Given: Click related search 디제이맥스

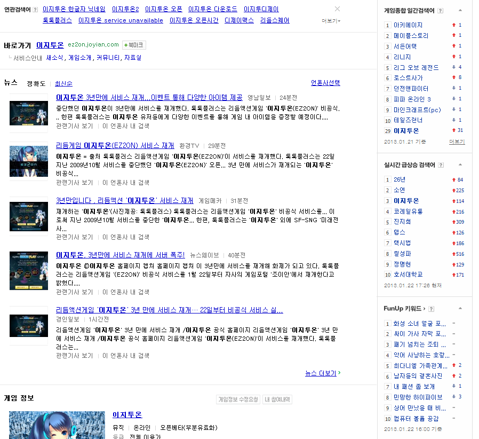Looking at the screenshot, I should click(239, 20).
